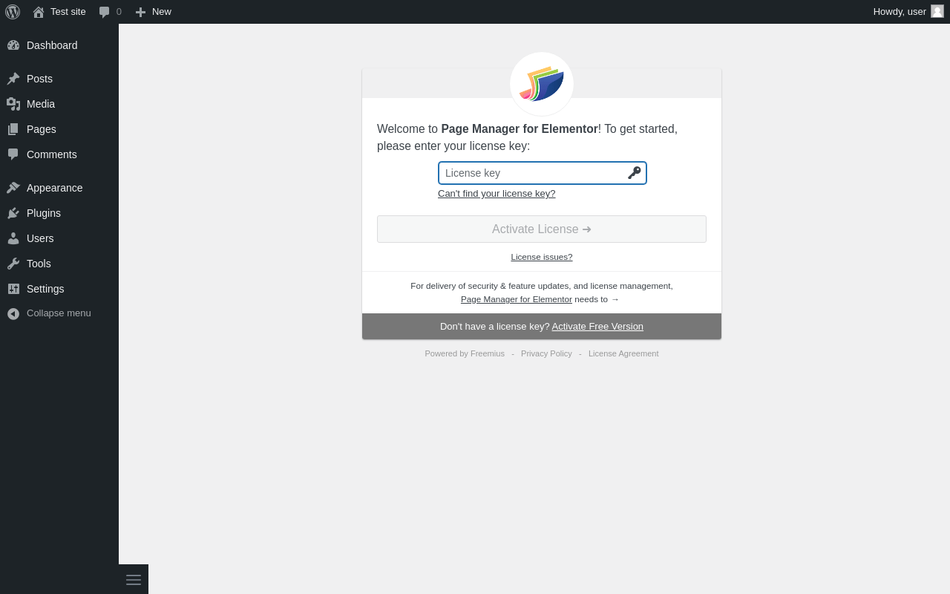Click the New label in admin bar
This screenshot has width=950, height=594.
point(162,12)
